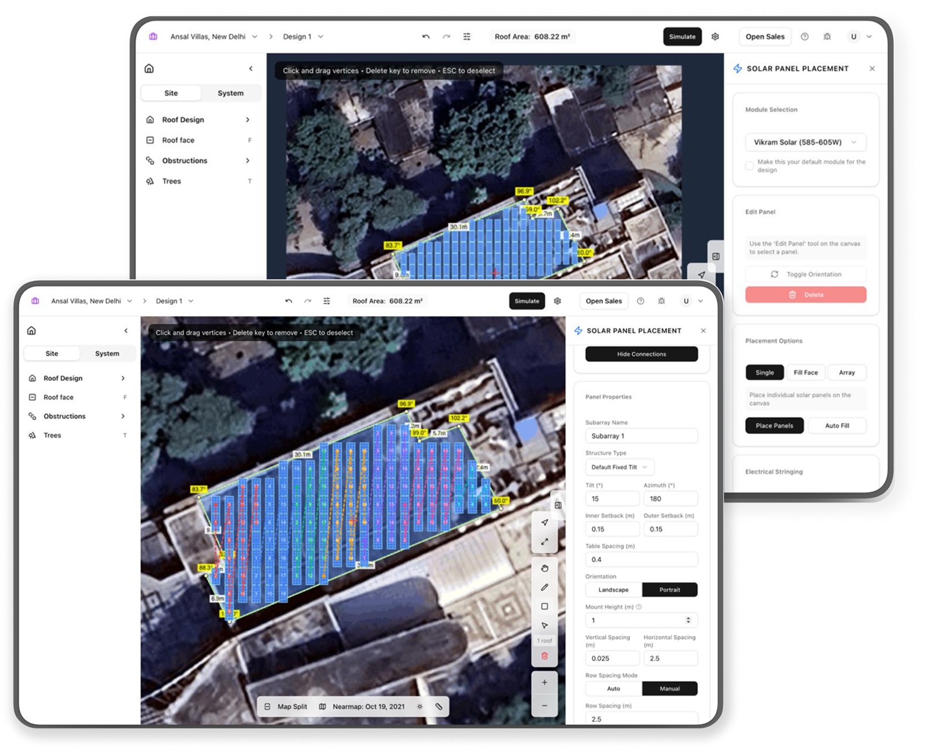925x750 pixels.
Task: Zoom out with the minus button
Action: coord(545,706)
